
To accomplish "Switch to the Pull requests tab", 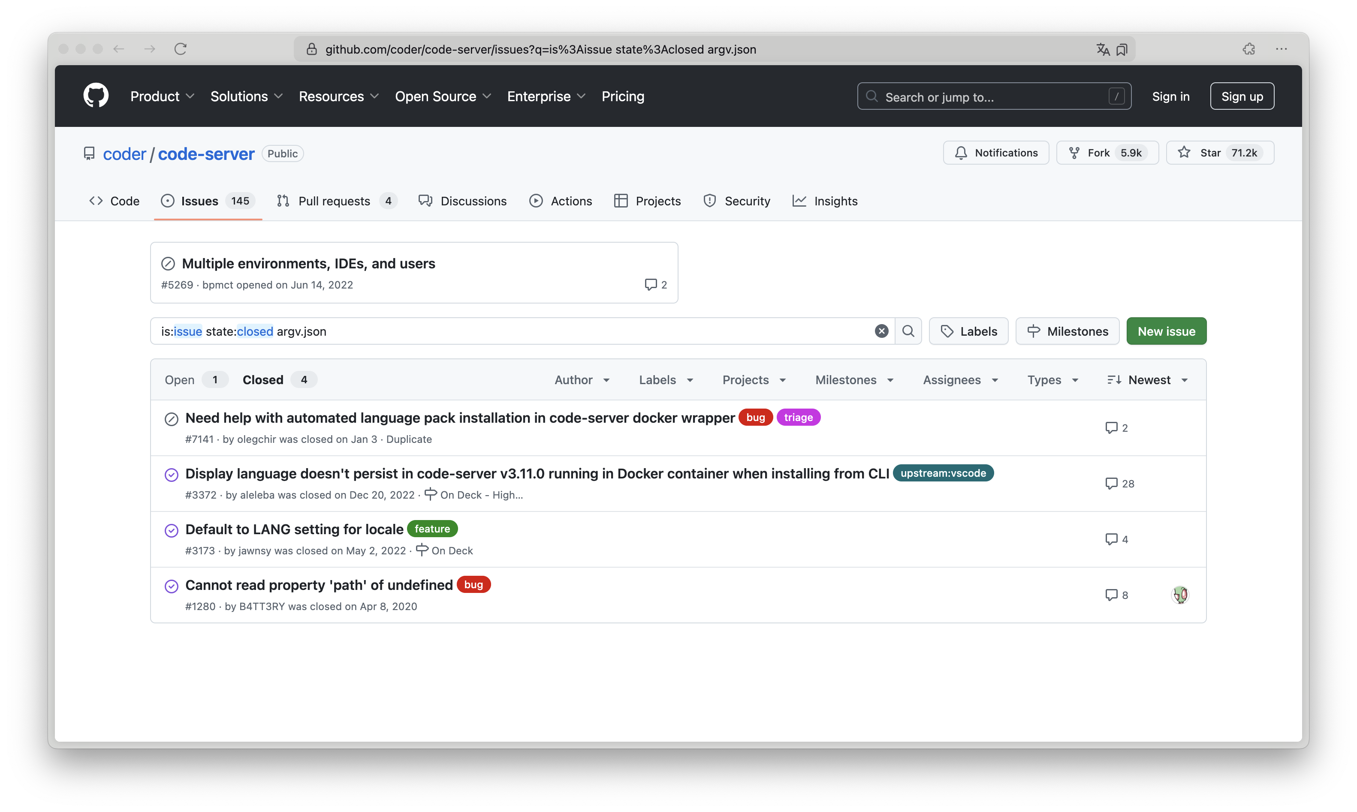I will (x=337, y=201).
